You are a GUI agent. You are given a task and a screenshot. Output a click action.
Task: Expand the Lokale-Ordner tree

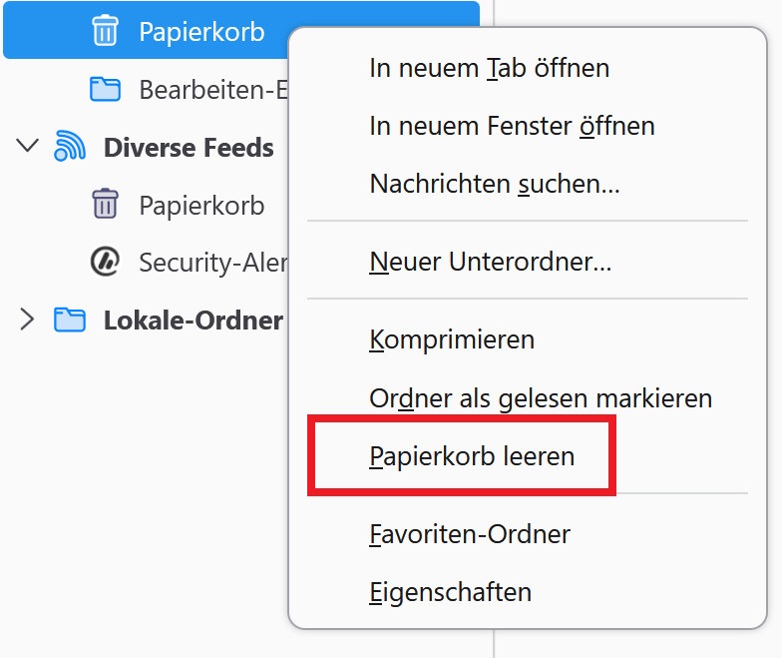point(27,320)
